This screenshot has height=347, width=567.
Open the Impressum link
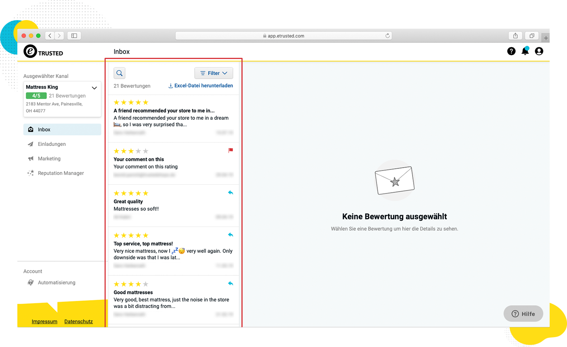[x=44, y=321]
